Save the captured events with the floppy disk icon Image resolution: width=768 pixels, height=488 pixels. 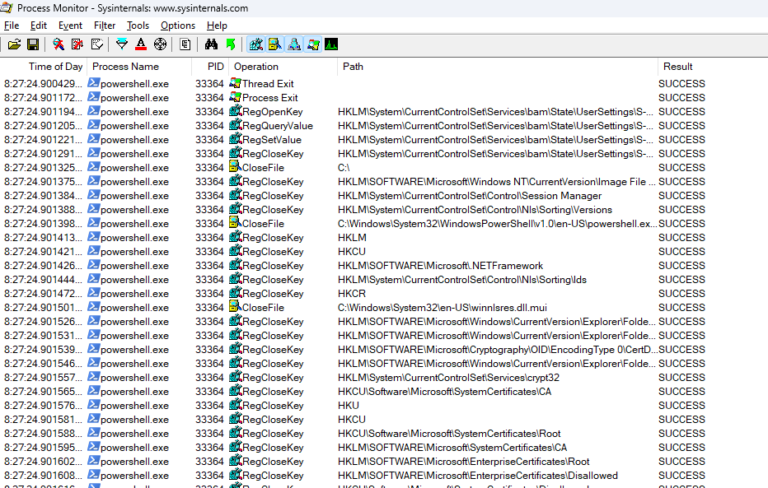[x=33, y=44]
